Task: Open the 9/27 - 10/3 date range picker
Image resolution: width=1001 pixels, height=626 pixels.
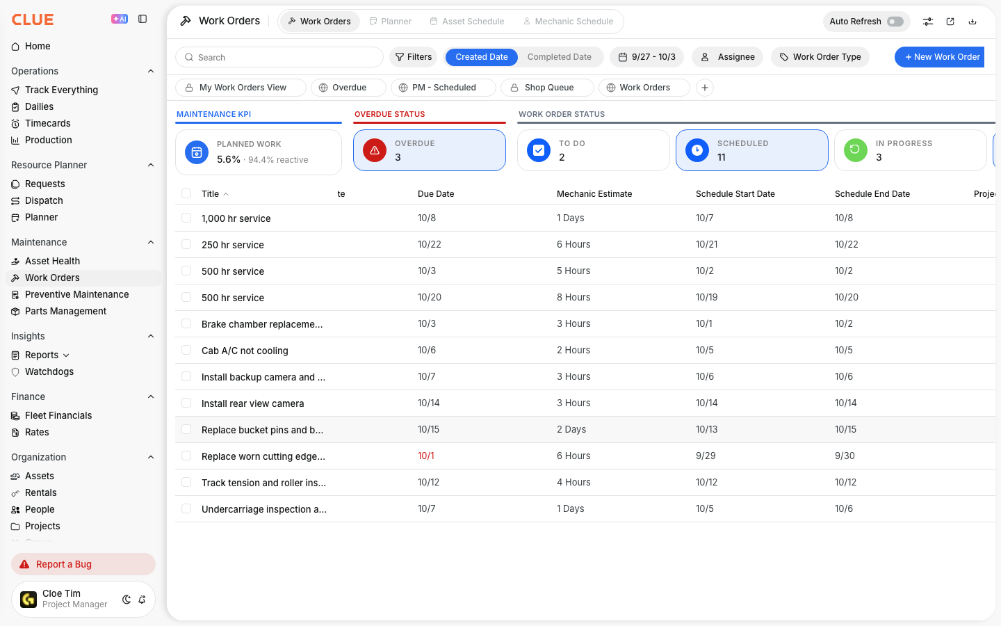Action: (647, 57)
